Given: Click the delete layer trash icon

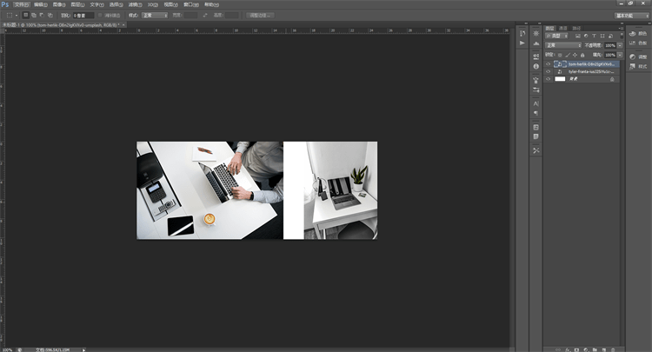Looking at the screenshot, I should [x=613, y=348].
